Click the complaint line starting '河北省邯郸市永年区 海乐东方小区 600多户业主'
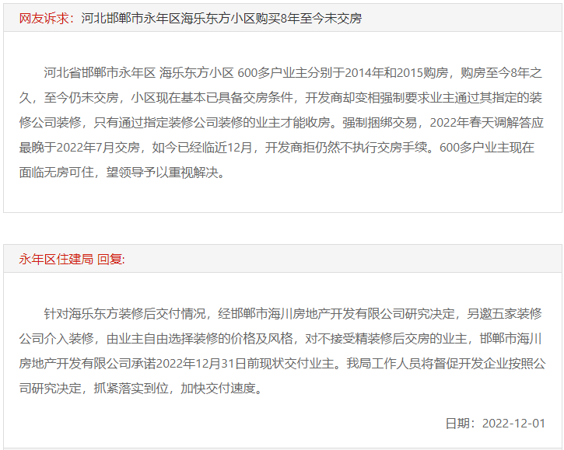Screen dimensions: 564x450 (x=293, y=72)
